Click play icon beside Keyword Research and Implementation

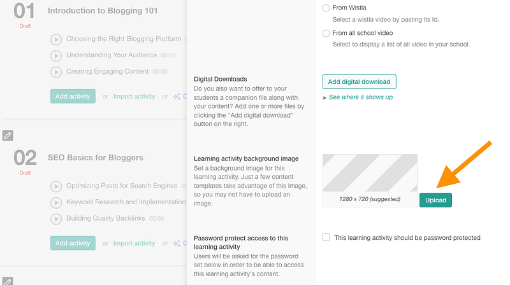click(x=56, y=202)
